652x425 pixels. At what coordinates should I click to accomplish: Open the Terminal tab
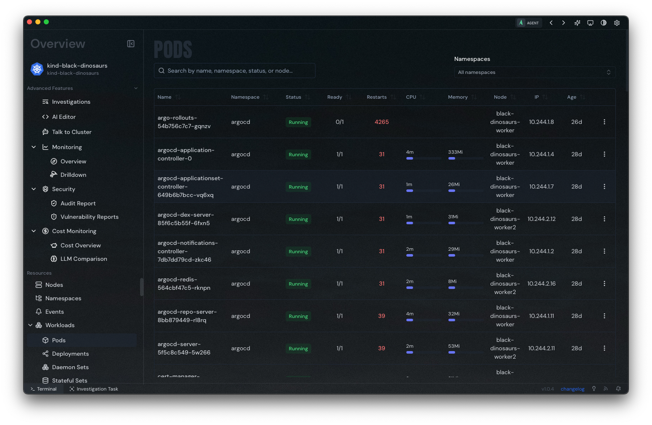(43, 389)
